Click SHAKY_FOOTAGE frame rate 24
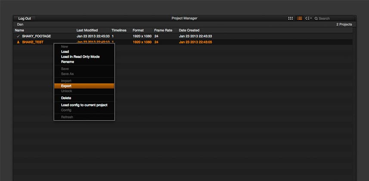 coord(156,36)
